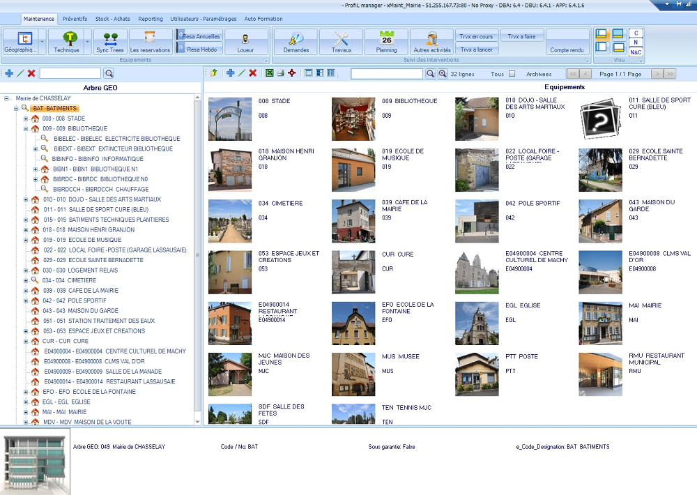
Task: Collapse the Mairie de CHASSELAY root node
Action: tap(6, 98)
